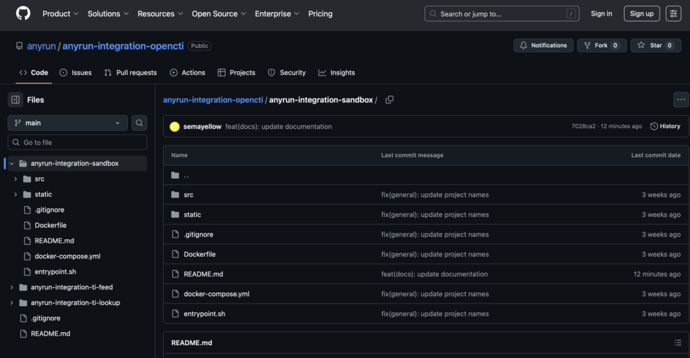
Task: Click the Sign up button
Action: (641, 13)
